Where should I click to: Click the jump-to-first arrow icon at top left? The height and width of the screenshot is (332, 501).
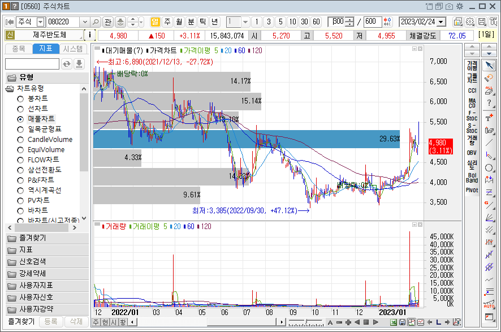[x=10, y=21]
